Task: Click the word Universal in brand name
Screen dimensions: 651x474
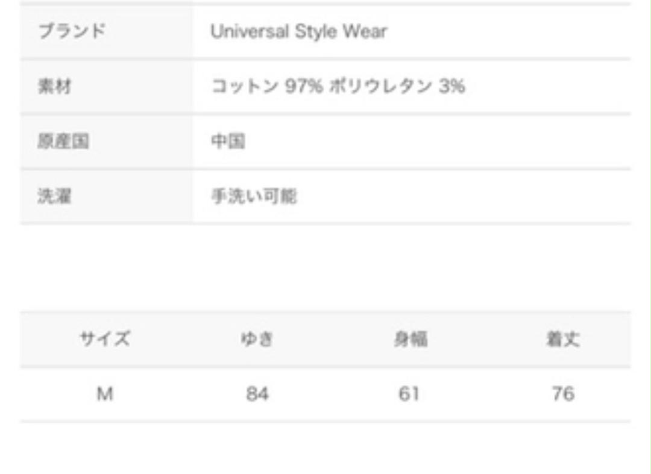Action: [x=250, y=31]
